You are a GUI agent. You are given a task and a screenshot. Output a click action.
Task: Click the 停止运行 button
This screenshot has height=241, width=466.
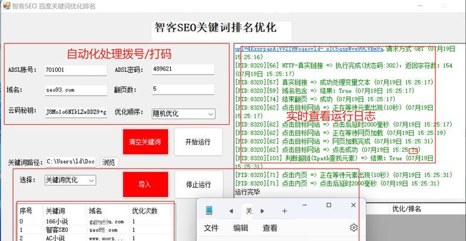coord(197,184)
